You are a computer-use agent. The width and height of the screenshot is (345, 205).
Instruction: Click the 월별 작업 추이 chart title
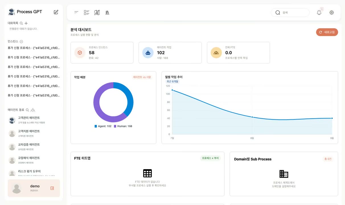pos(174,77)
